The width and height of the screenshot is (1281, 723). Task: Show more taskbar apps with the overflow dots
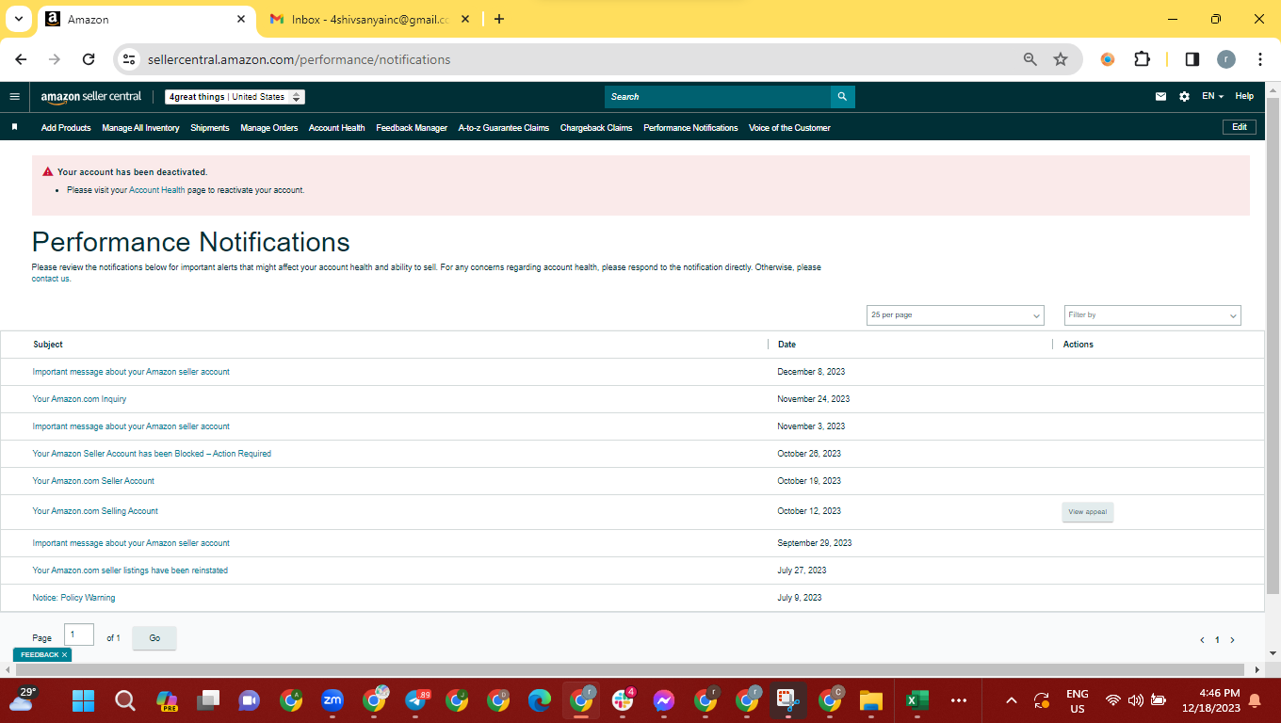pyautogui.click(x=959, y=700)
